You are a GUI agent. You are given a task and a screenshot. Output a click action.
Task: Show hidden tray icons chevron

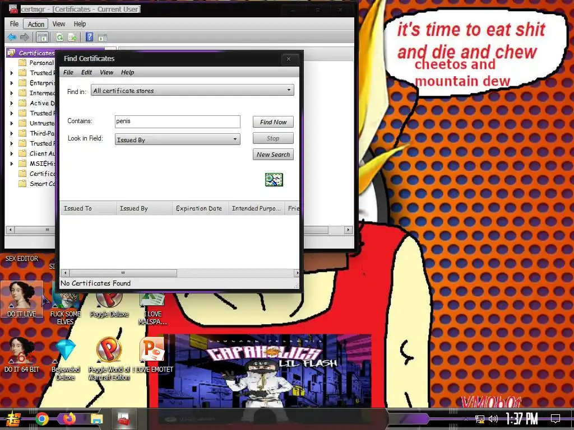[466, 419]
